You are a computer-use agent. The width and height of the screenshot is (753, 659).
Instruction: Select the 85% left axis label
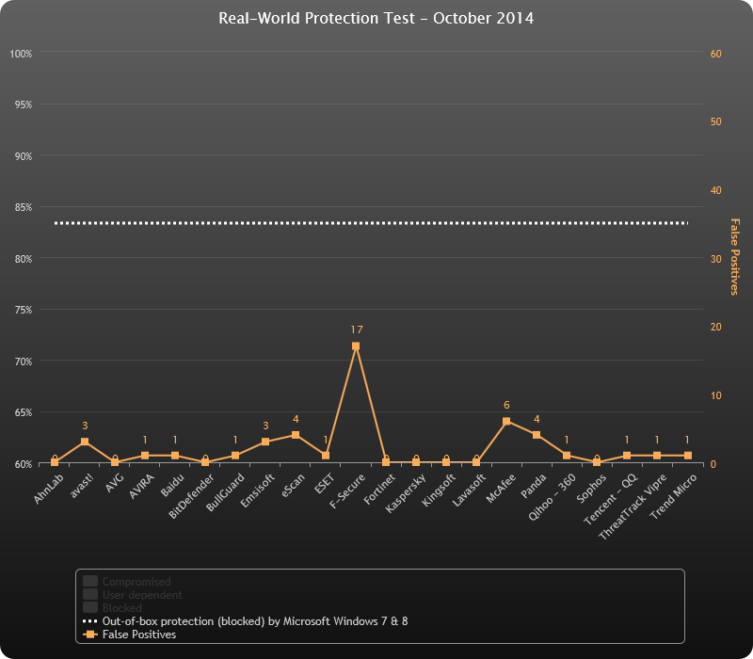(23, 207)
